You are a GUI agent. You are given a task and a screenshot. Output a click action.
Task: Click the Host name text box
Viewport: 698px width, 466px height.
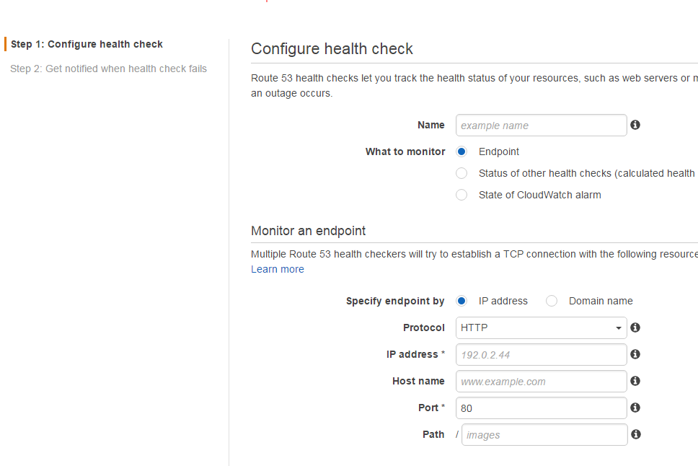click(541, 381)
